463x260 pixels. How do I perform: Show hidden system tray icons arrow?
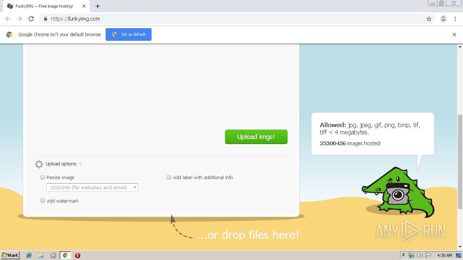tap(403, 255)
